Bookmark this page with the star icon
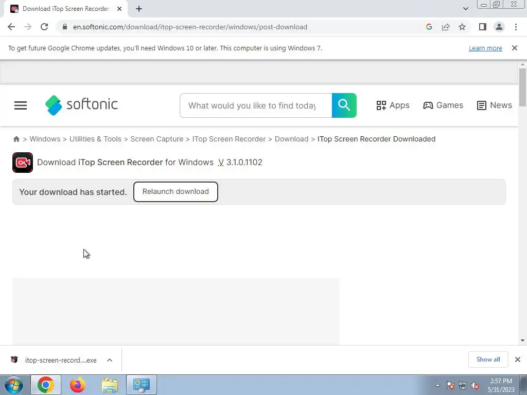 [x=462, y=27]
